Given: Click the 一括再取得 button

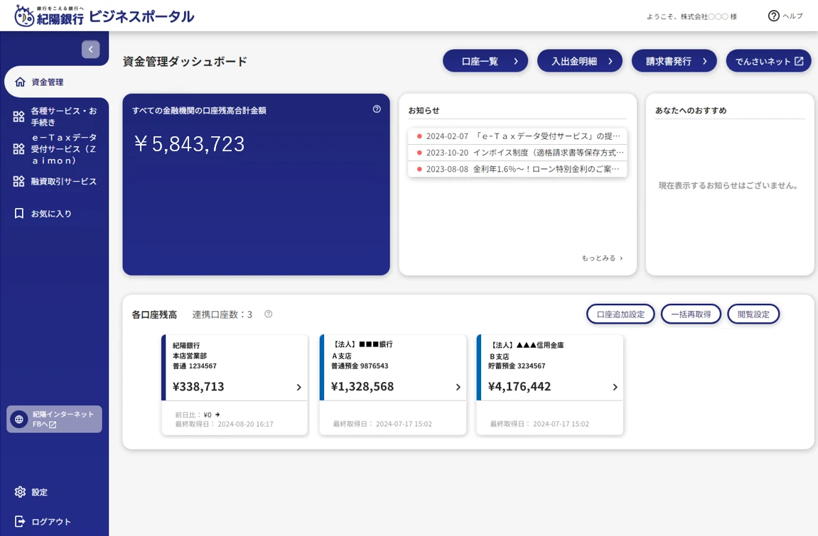Looking at the screenshot, I should (691, 314).
